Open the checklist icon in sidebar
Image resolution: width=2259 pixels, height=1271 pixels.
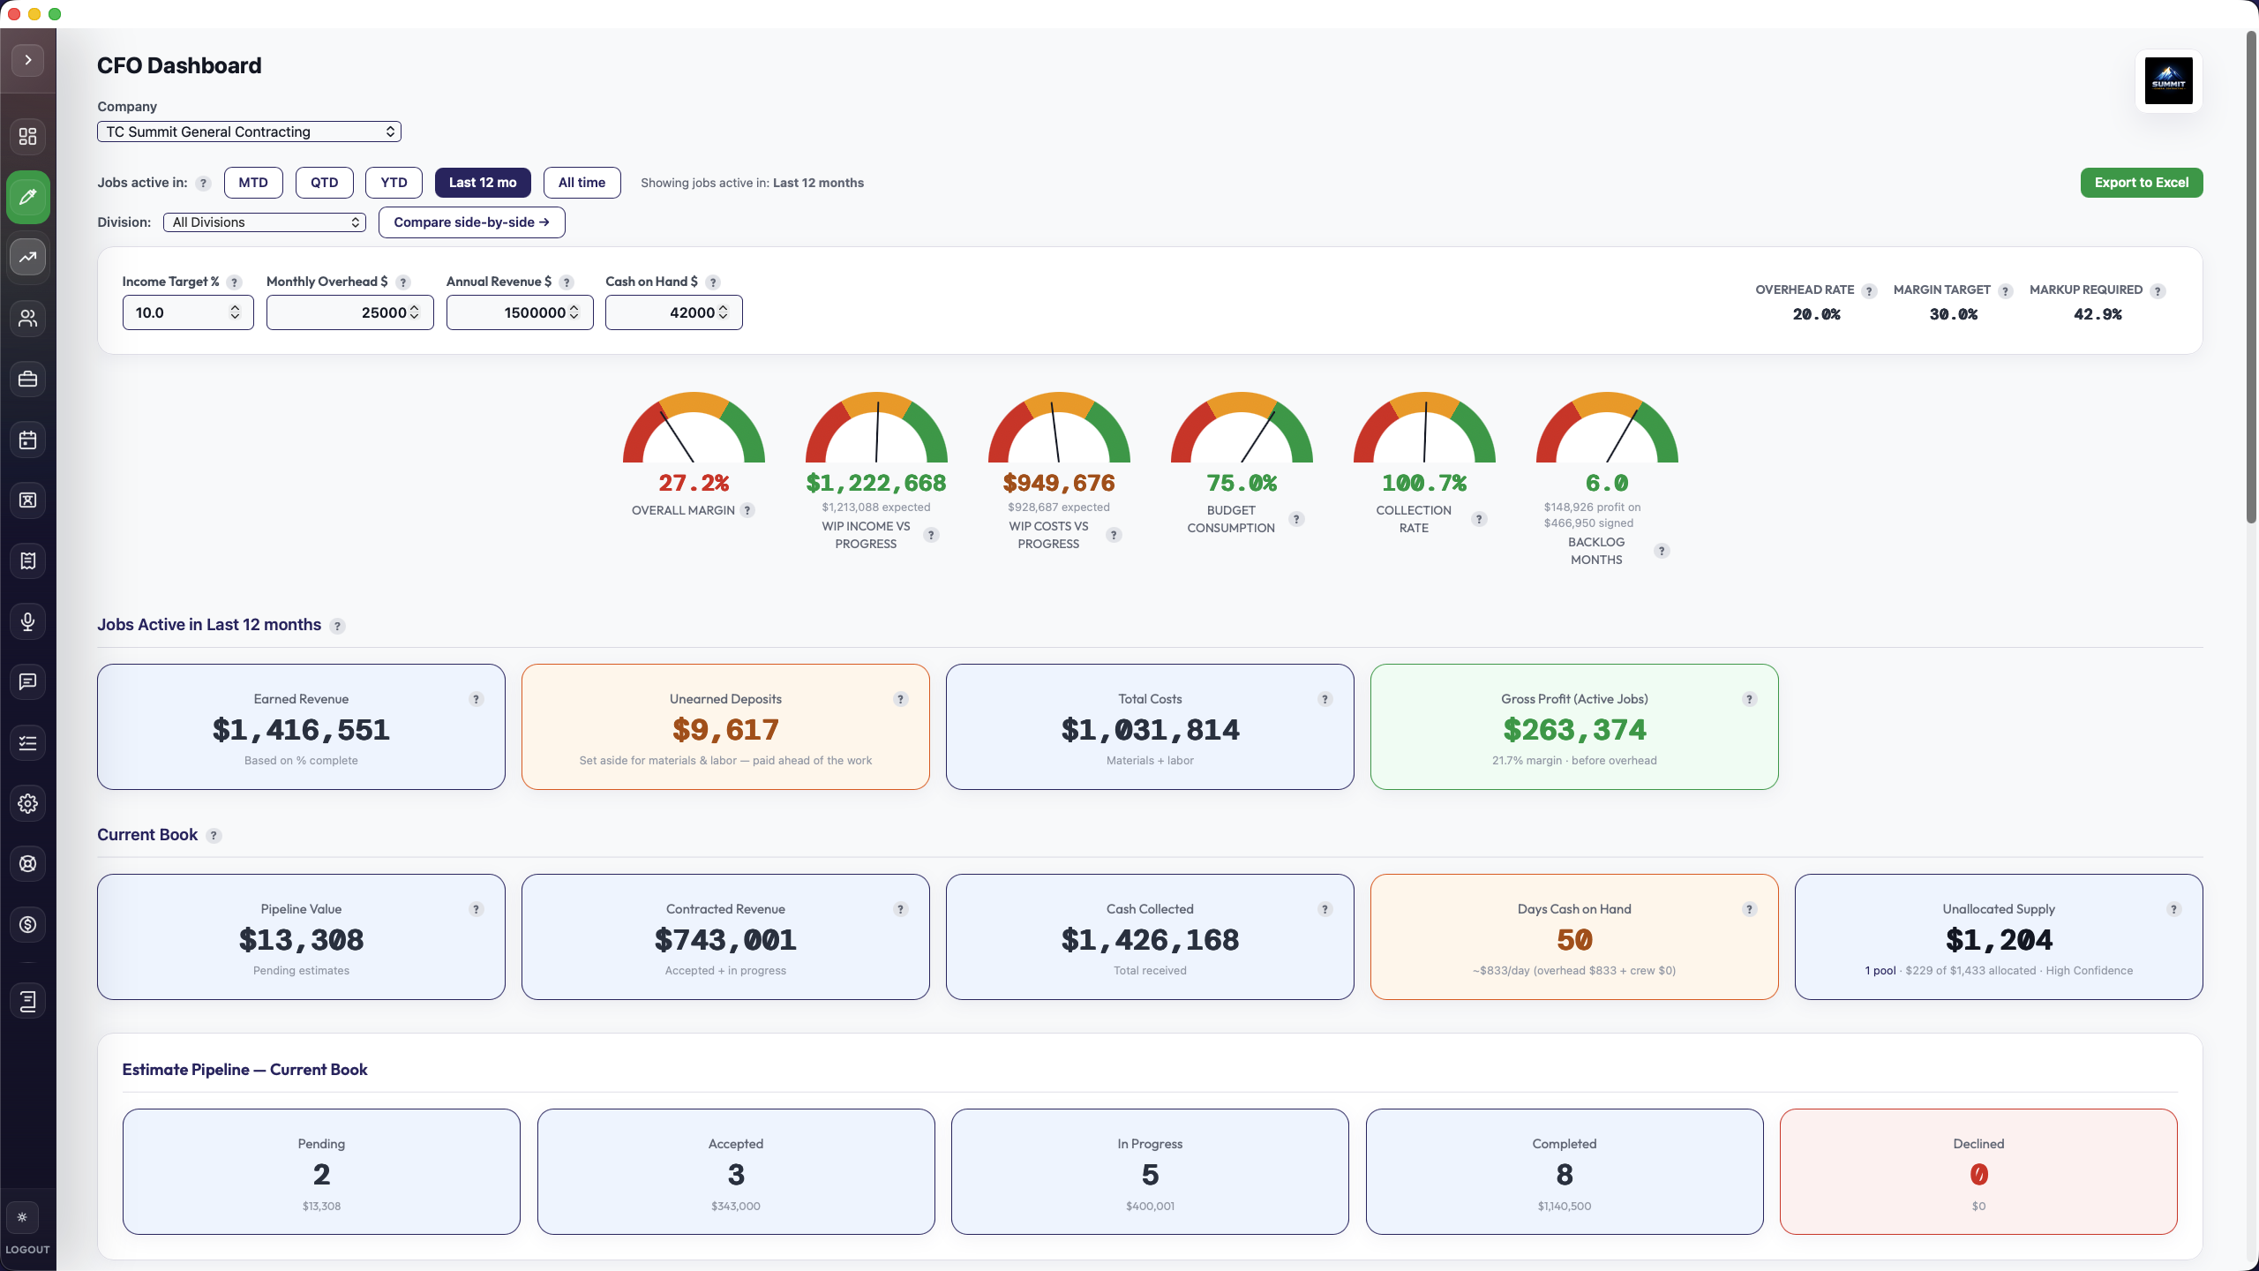pos(28,742)
